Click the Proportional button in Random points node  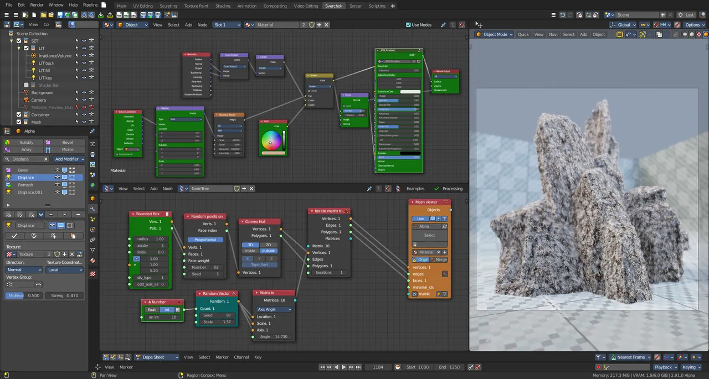pos(205,240)
